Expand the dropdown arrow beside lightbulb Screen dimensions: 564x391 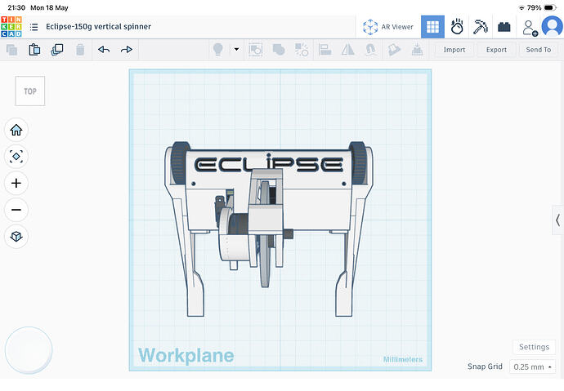click(236, 49)
